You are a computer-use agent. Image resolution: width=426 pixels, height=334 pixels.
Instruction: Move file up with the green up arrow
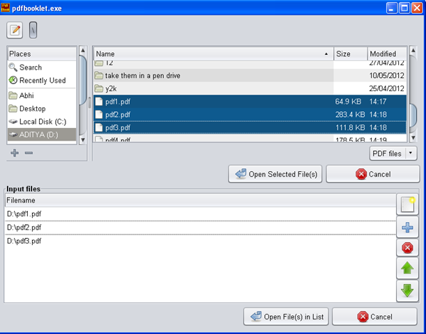click(408, 268)
